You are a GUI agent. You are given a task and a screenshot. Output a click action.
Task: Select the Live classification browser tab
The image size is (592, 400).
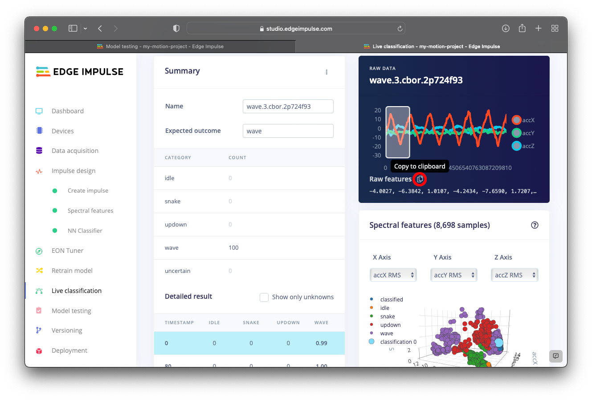click(x=432, y=46)
